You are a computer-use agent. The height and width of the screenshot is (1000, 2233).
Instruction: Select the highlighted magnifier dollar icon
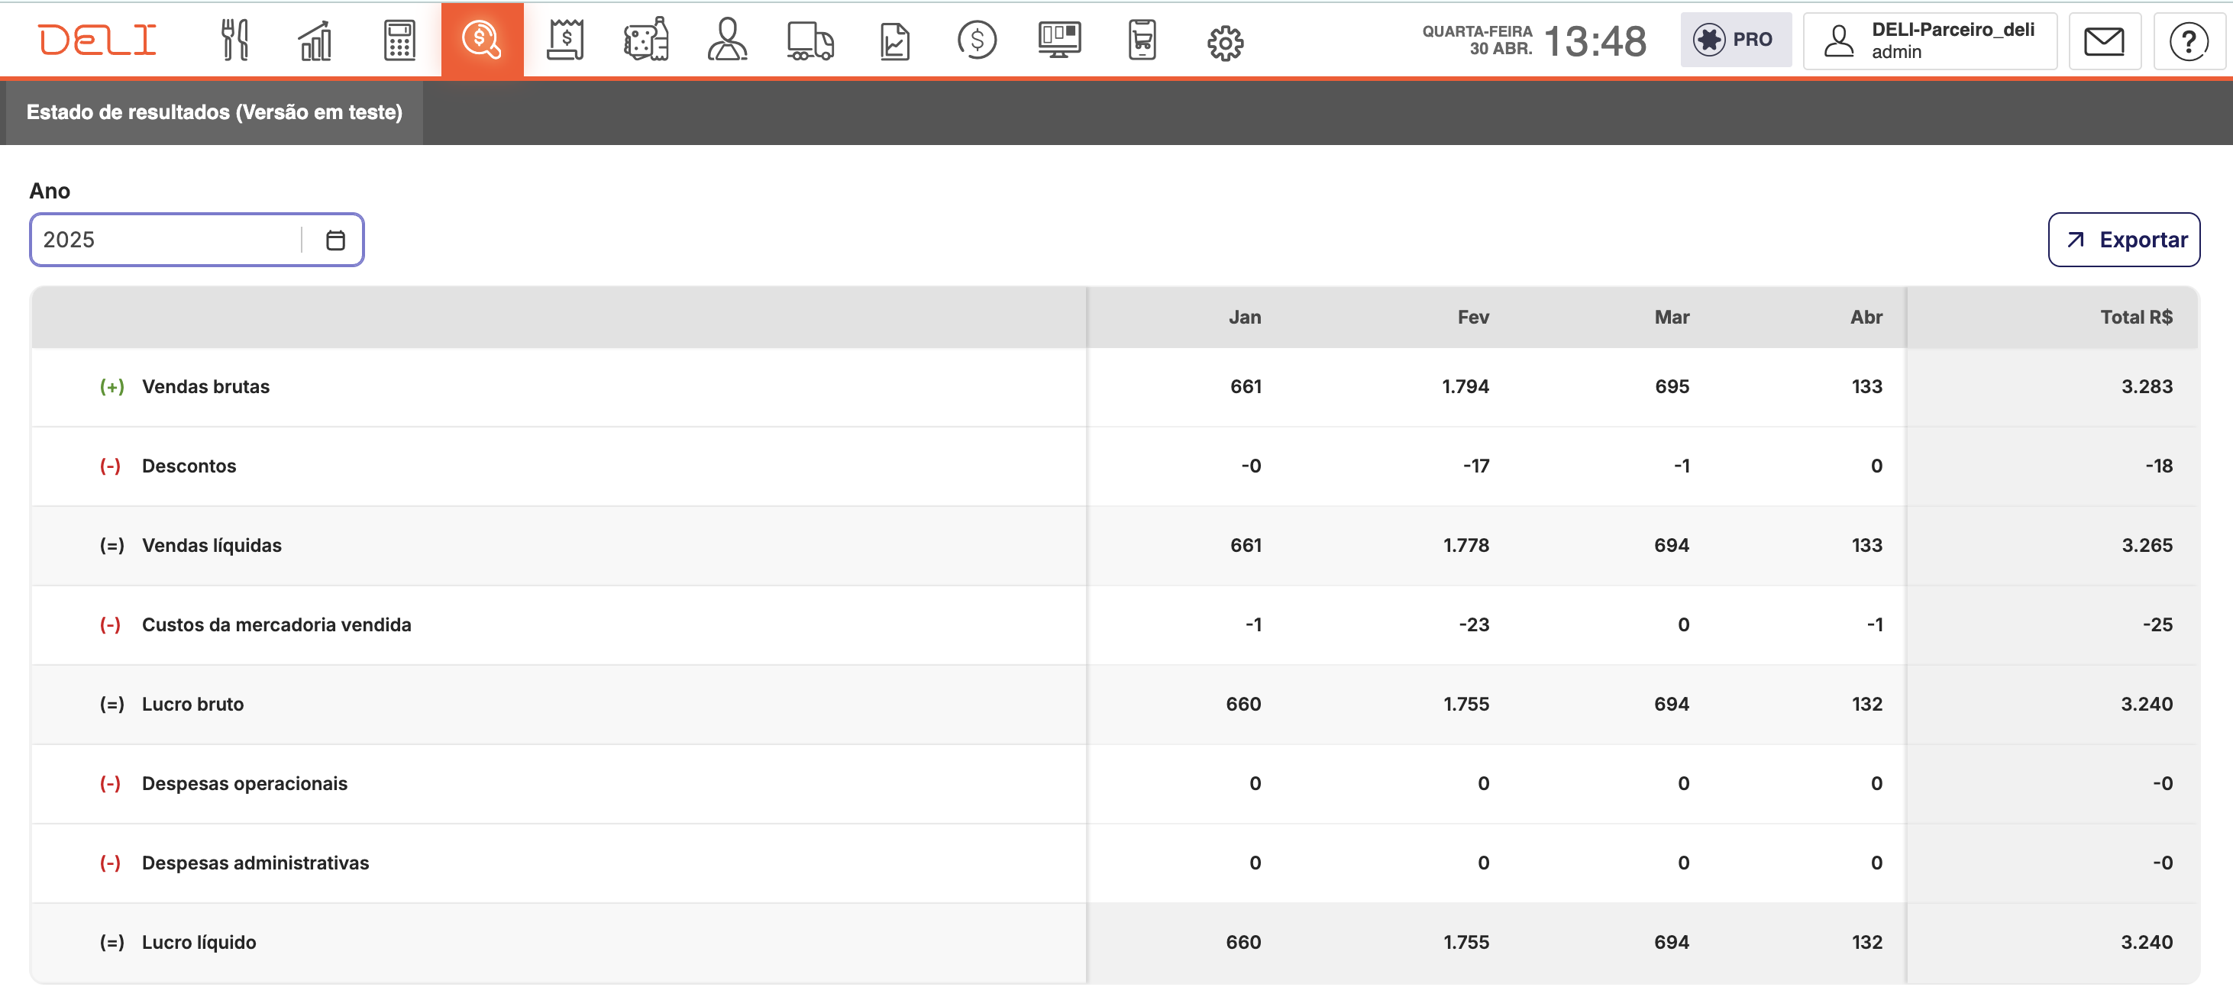[x=482, y=40]
